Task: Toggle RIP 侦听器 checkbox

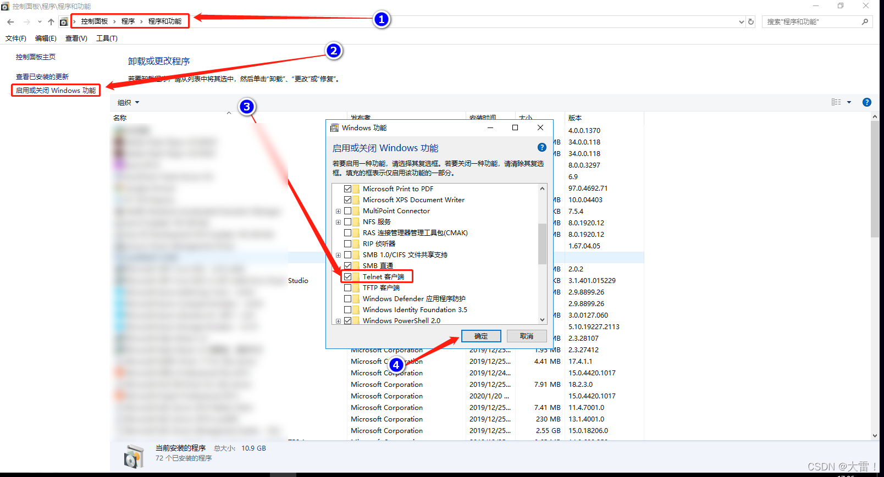Action: (347, 244)
